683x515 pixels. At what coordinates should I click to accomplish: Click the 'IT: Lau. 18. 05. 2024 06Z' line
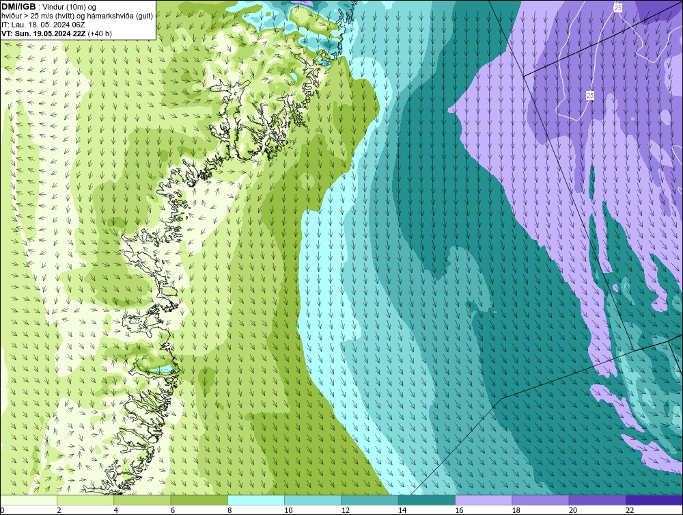tap(43, 25)
